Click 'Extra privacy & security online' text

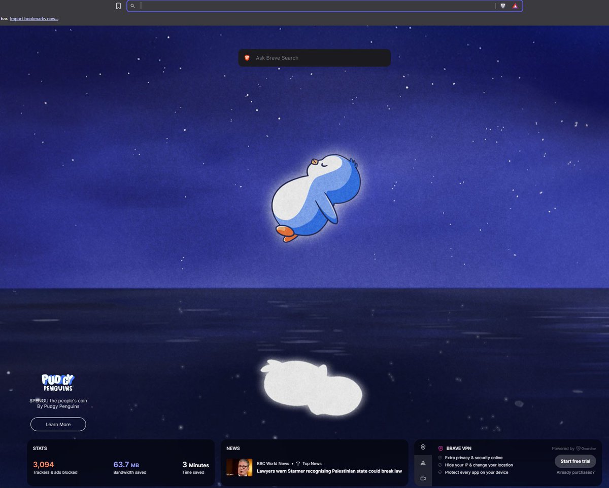tap(473, 458)
